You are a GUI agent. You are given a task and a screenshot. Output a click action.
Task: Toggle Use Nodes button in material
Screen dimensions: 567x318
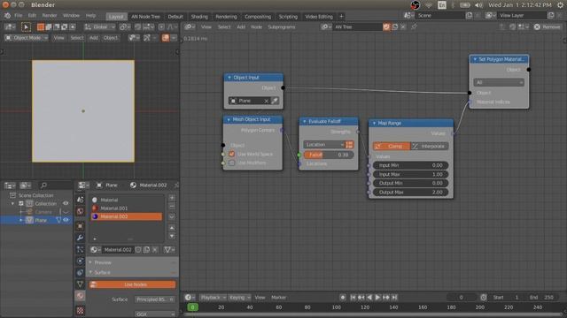pyautogui.click(x=133, y=284)
